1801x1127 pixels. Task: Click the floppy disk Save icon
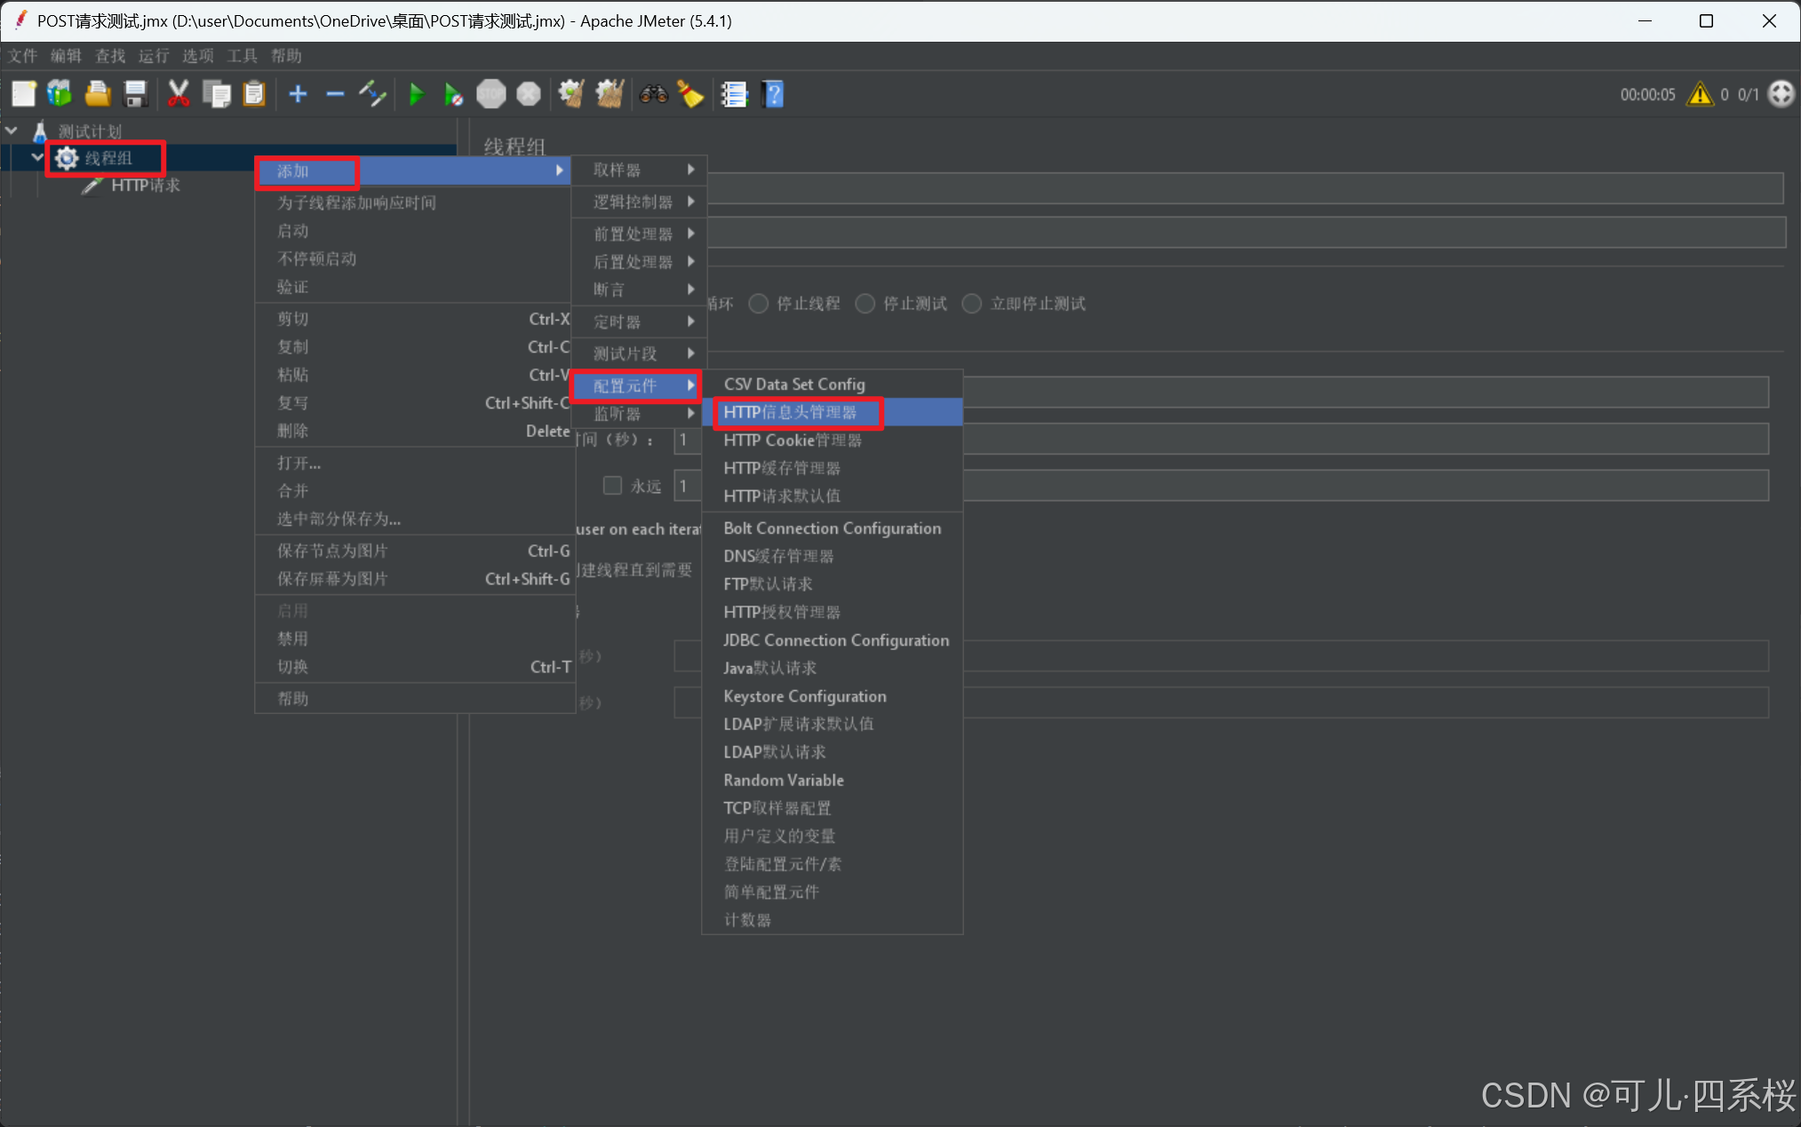[135, 94]
